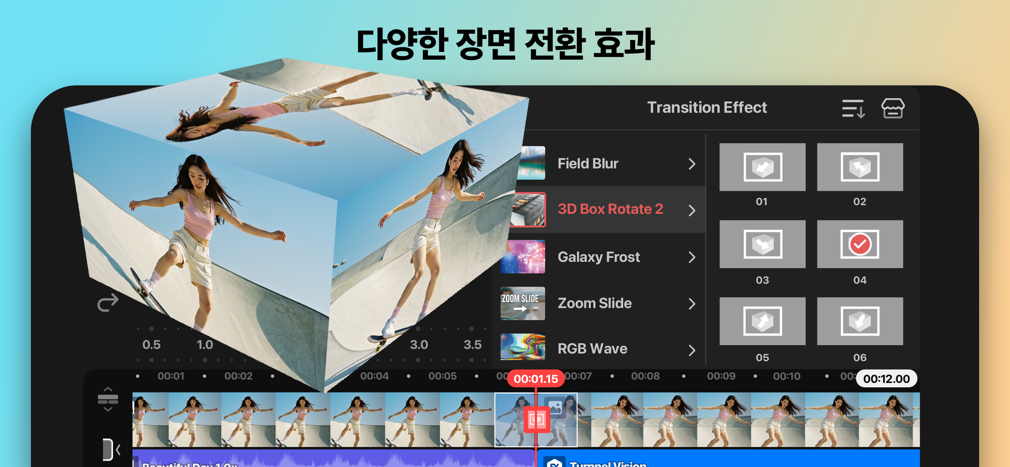Click the 00:04 mark on timeline ruler
1010x467 pixels.
(374, 376)
